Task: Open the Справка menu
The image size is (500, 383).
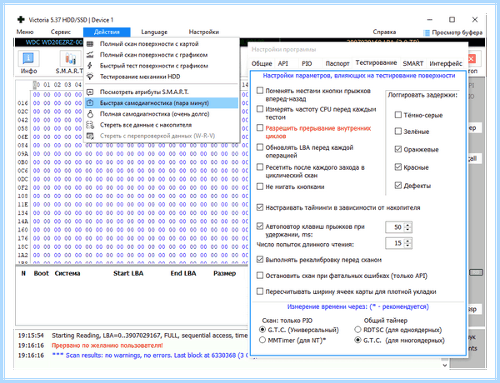Action: click(x=384, y=32)
